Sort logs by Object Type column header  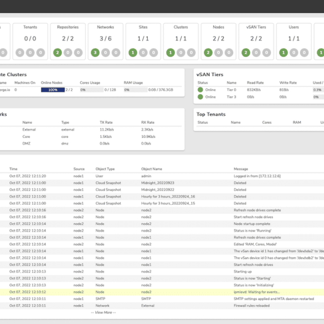pyautogui.click(x=105, y=169)
